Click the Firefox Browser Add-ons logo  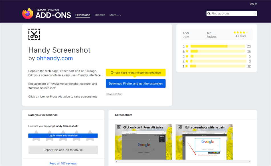46,13
